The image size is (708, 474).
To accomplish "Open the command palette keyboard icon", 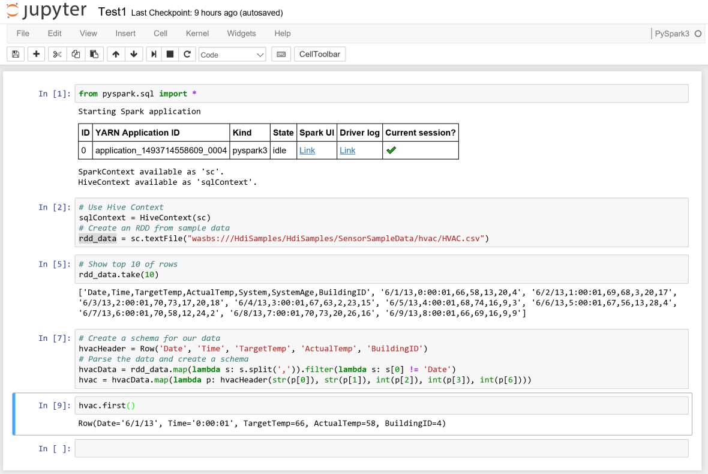I will 281,54.
